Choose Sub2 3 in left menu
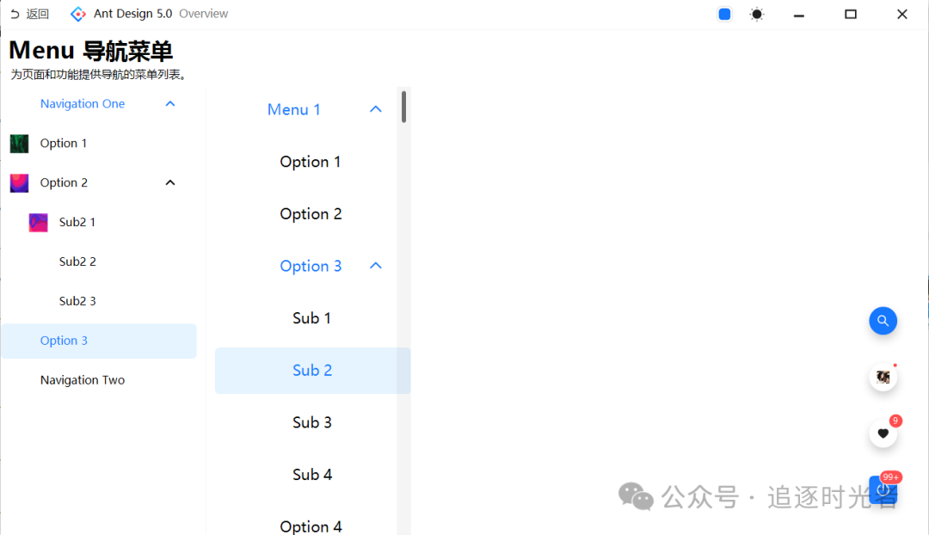The width and height of the screenshot is (929, 535). point(98,301)
